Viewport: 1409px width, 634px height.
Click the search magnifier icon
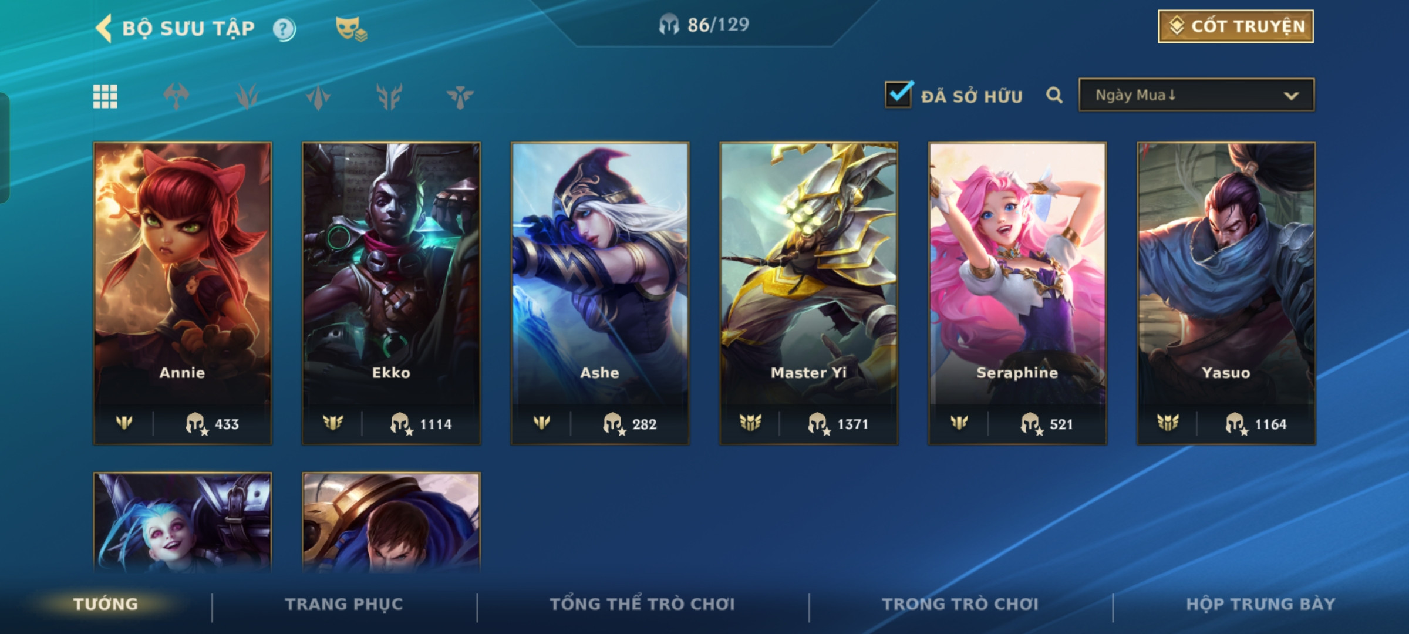click(x=1054, y=95)
